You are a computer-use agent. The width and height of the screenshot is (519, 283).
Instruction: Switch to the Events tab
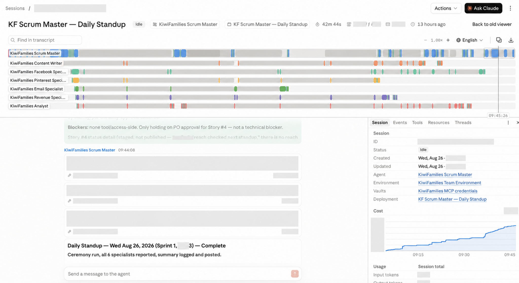coord(400,122)
